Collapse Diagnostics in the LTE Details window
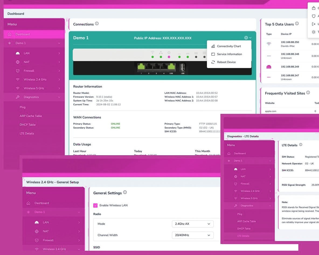The height and width of the screenshot is (255, 319). point(249,206)
